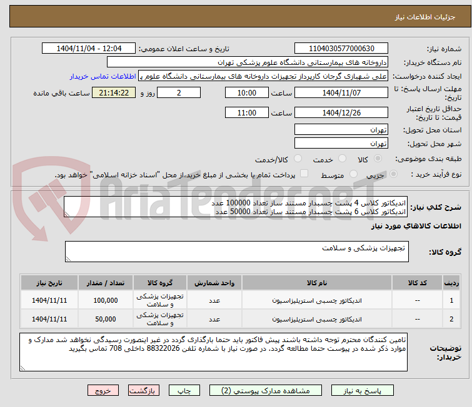Click row 1 unit cell عدد
Viewport: 472px width, 407px height.
pos(214,300)
